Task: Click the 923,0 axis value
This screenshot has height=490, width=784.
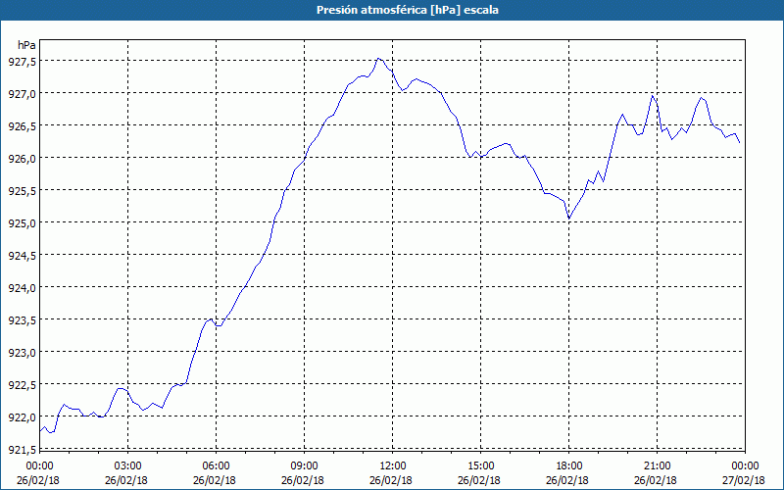Action: (x=22, y=352)
